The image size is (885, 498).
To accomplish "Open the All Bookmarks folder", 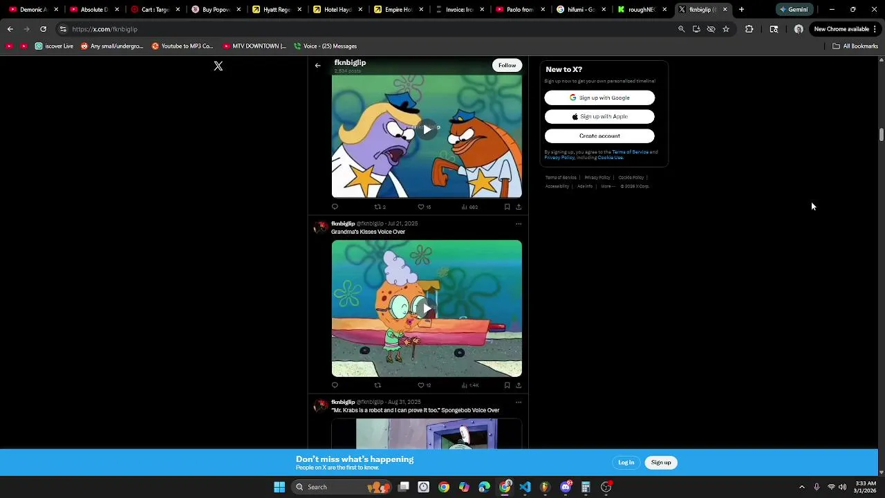I will point(855,46).
